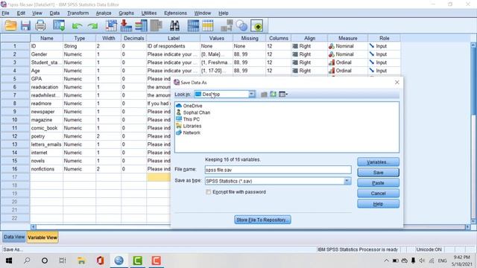Open the Analyze menu
The image size is (477, 268).
pyautogui.click(x=104, y=13)
